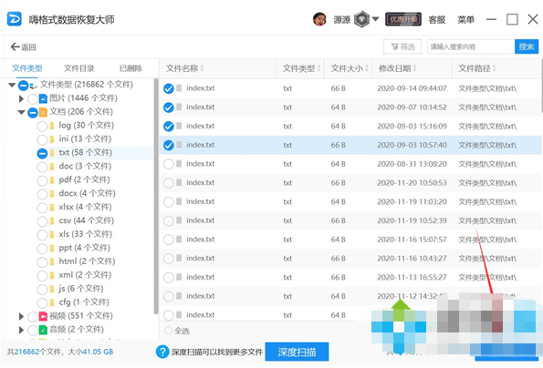Check index.txt dated 2020-08-31 13:08:20
The image size is (543, 368).
pos(169,164)
